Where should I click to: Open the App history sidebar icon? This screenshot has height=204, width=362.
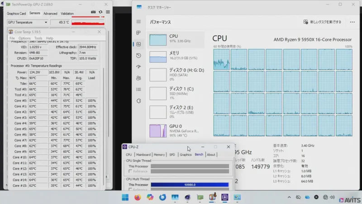[x=138, y=55]
